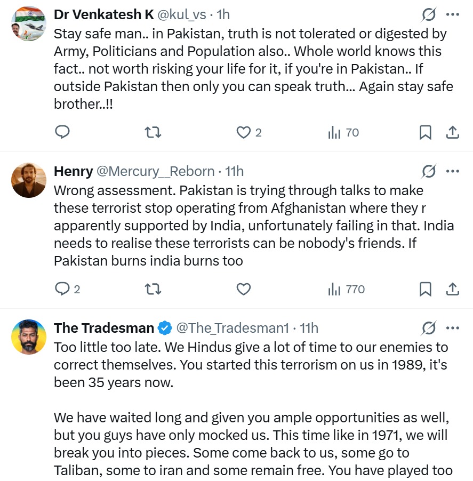473x481 pixels.
Task: Share Dr Venkatesh K's tweet
Action: pos(452,132)
